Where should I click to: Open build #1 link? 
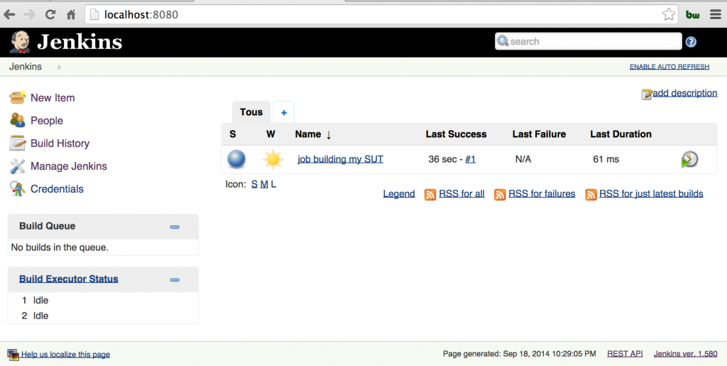tap(470, 159)
